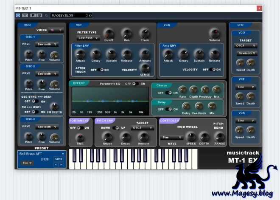Click the Filter ENV Attack knob

tap(80, 54)
